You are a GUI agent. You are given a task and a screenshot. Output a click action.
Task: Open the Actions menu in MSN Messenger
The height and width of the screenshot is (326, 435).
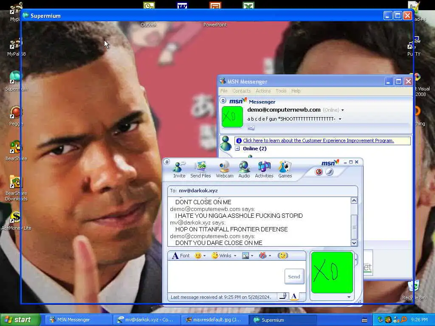pos(263,91)
